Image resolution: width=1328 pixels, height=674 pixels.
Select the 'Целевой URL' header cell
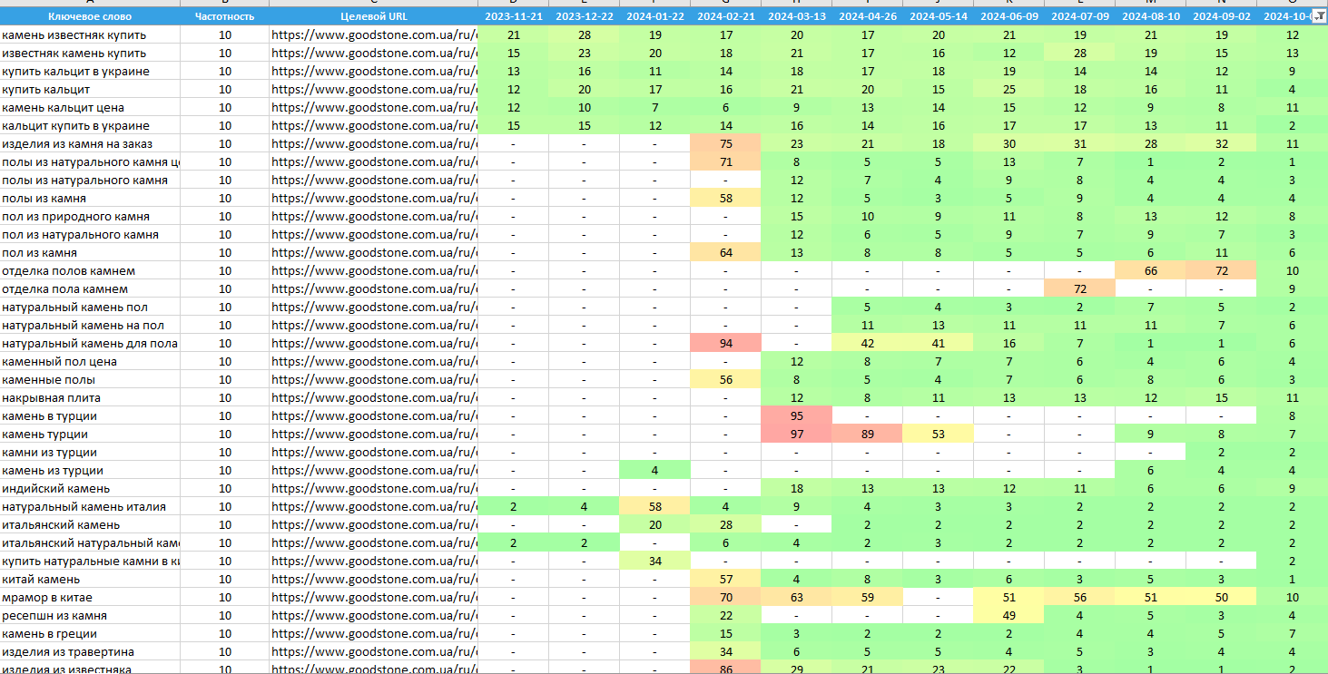tap(373, 16)
